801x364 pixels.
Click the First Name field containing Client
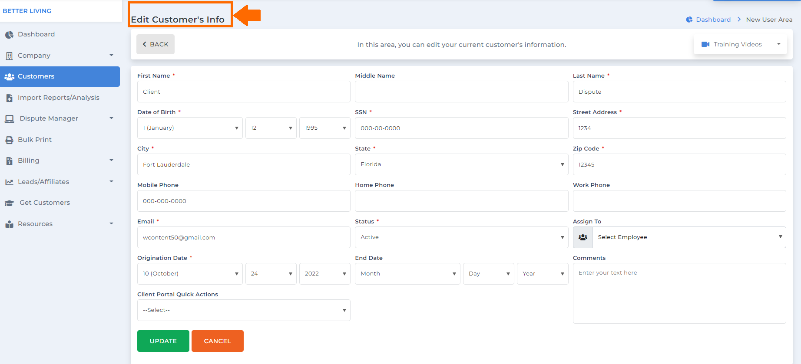(244, 92)
